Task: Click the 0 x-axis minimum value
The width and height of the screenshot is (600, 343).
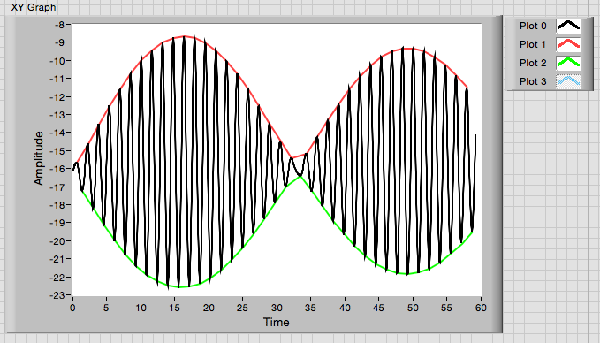Action: coord(72,308)
